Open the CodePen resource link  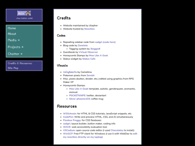(x=68, y=117)
